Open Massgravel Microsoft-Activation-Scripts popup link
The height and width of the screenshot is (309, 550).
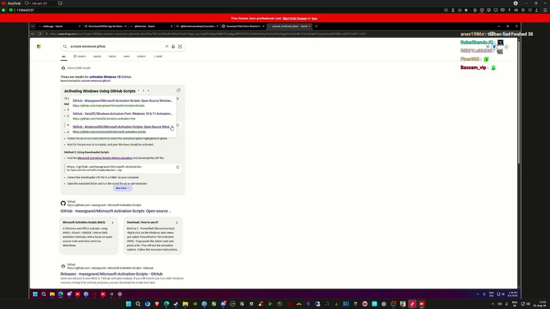click(122, 101)
